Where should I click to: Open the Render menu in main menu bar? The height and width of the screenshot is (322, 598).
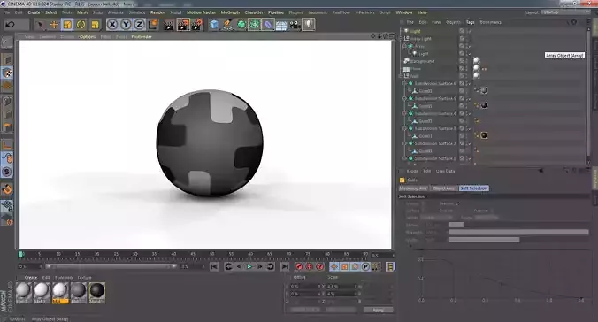pos(157,12)
